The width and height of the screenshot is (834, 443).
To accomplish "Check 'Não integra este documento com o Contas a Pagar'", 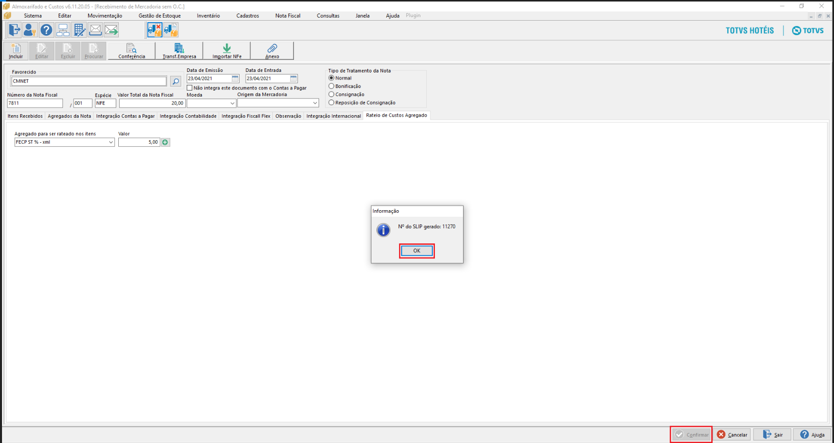I will (190, 88).
